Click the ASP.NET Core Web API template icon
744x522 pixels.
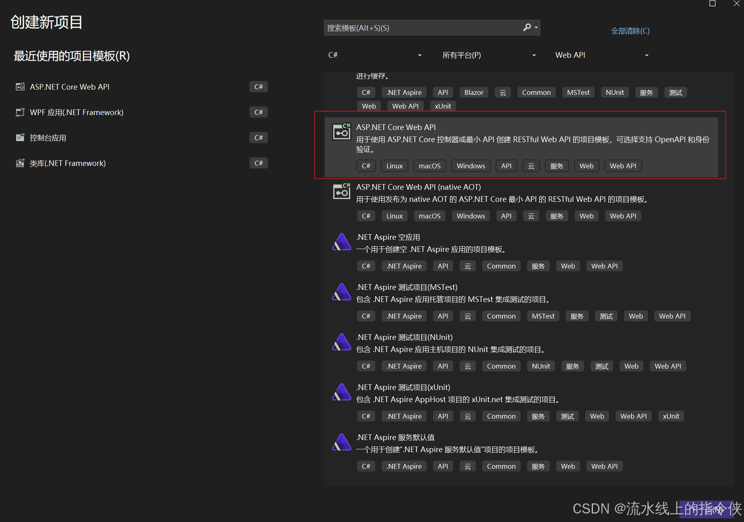341,132
